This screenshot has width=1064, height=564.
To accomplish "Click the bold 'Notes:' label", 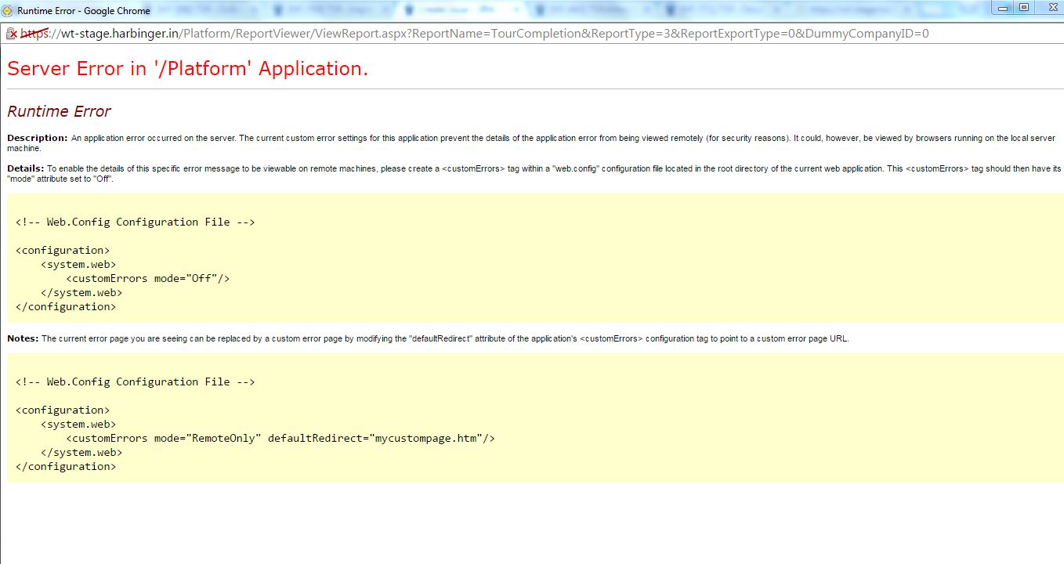I will pos(23,338).
